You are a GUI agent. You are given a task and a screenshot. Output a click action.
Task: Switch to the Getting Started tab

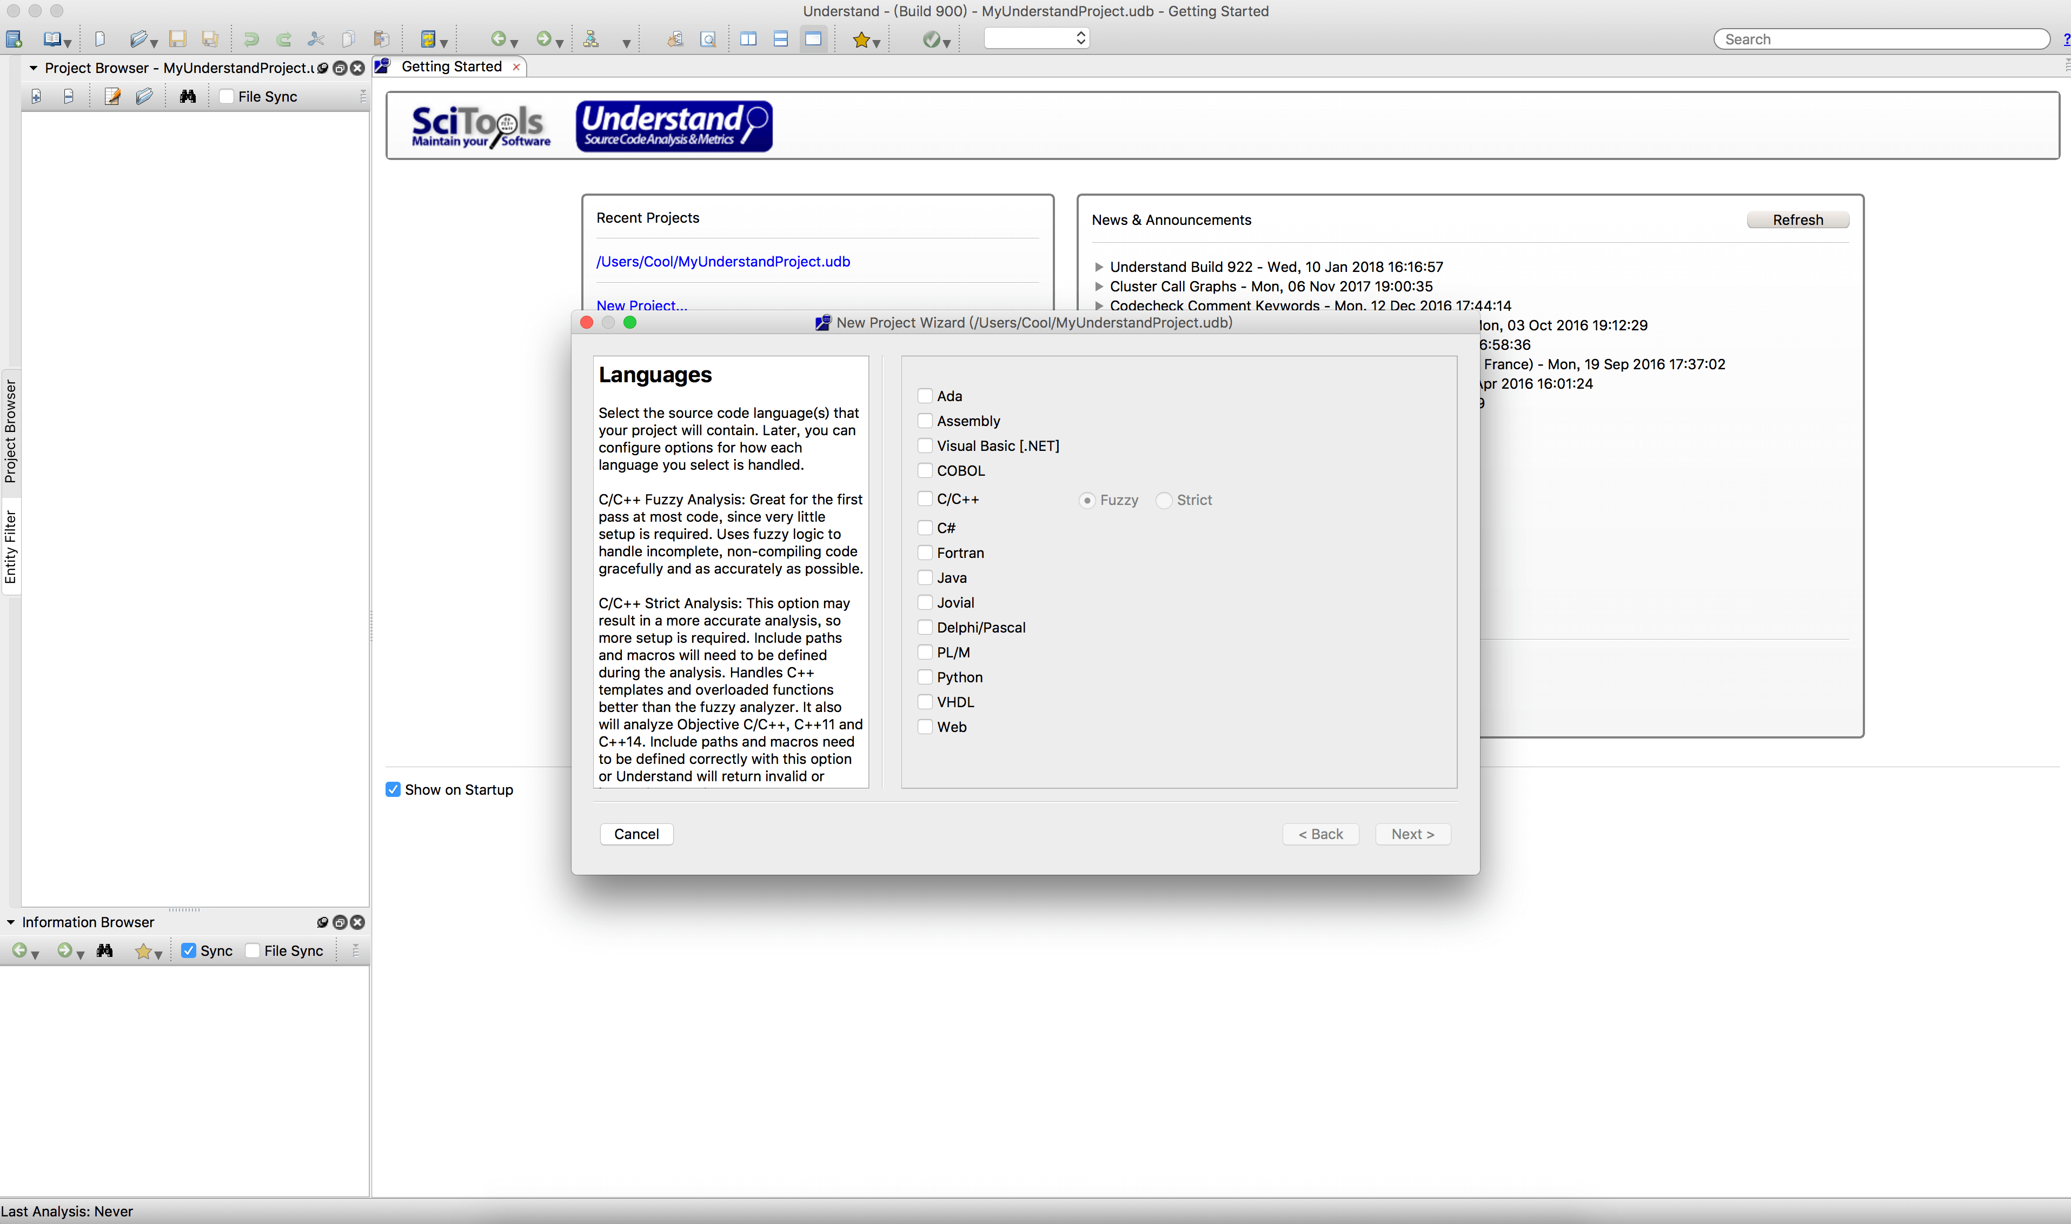click(x=451, y=67)
